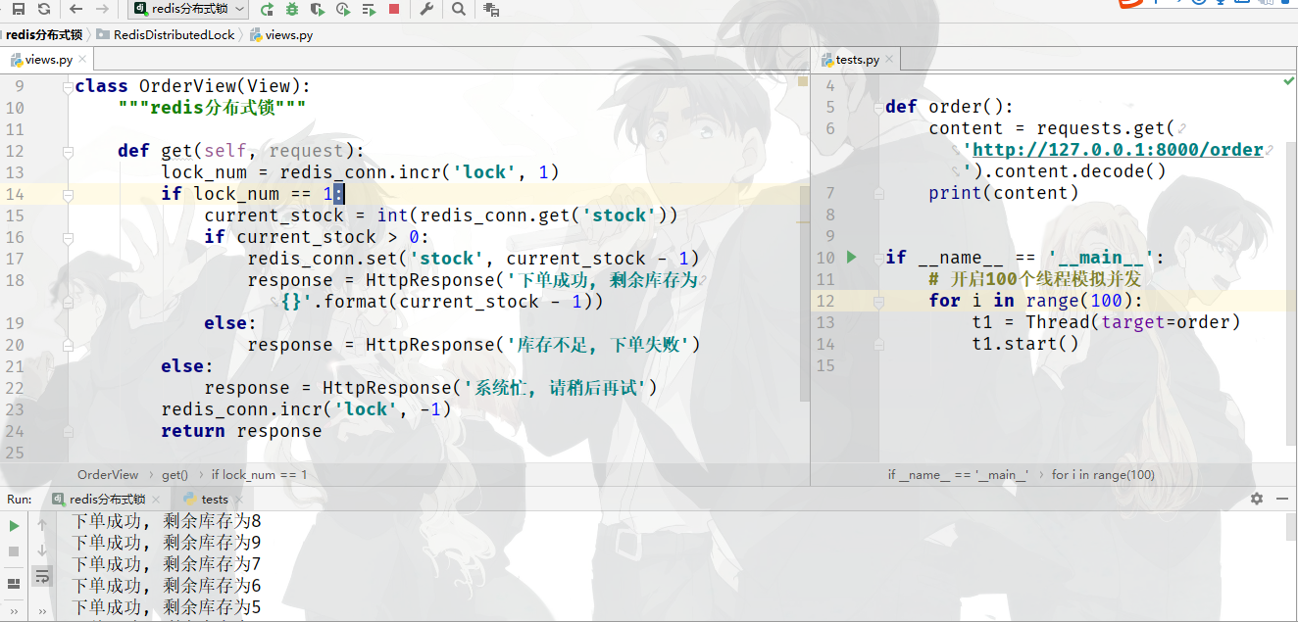This screenshot has width=1298, height=622.
Task: Click the Run panel stop square
Action: [x=14, y=551]
